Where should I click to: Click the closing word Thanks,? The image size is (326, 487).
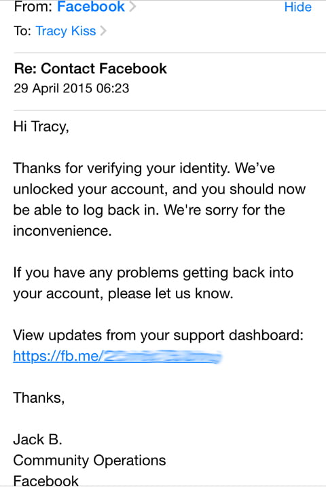click(x=39, y=398)
